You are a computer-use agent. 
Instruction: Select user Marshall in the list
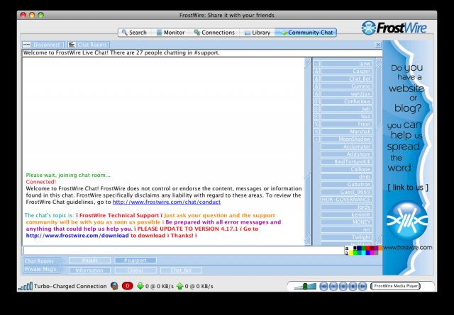click(346, 132)
